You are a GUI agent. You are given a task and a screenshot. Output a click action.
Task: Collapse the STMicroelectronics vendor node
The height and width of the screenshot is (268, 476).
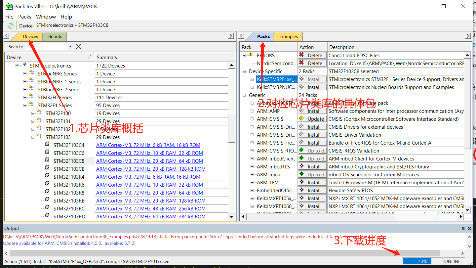pyautogui.click(x=17, y=66)
